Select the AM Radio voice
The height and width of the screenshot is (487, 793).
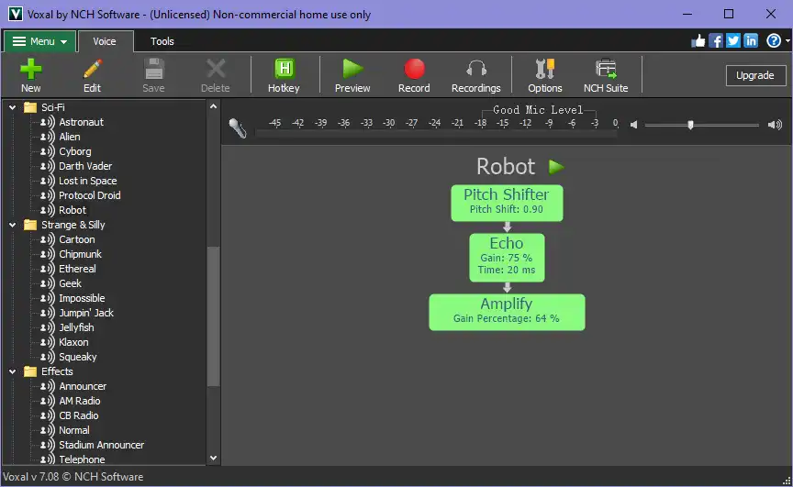pyautogui.click(x=80, y=401)
